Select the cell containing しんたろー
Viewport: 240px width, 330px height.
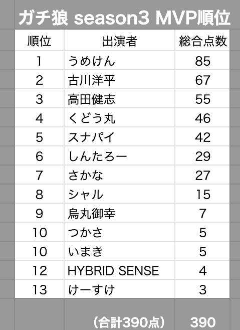point(119,156)
